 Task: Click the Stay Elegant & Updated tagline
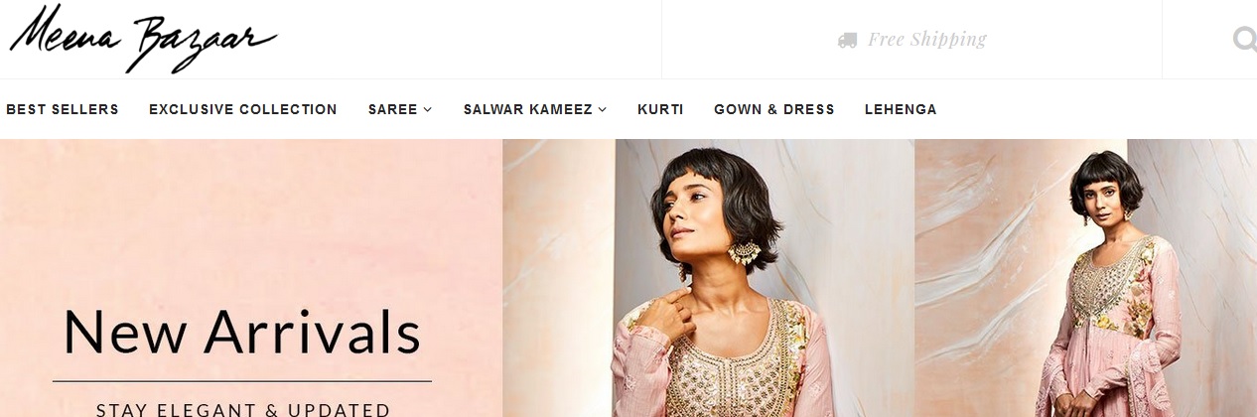[x=243, y=408]
